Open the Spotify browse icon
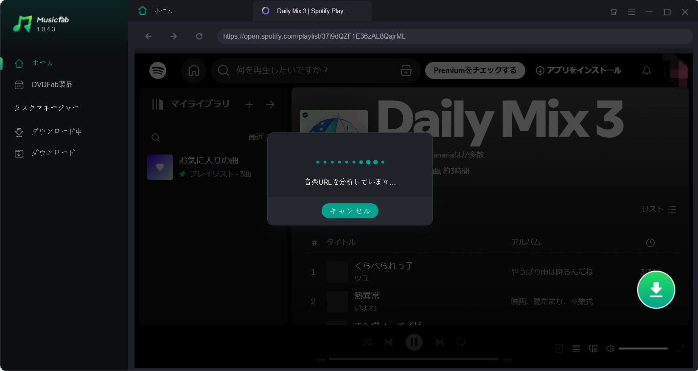 (x=406, y=70)
